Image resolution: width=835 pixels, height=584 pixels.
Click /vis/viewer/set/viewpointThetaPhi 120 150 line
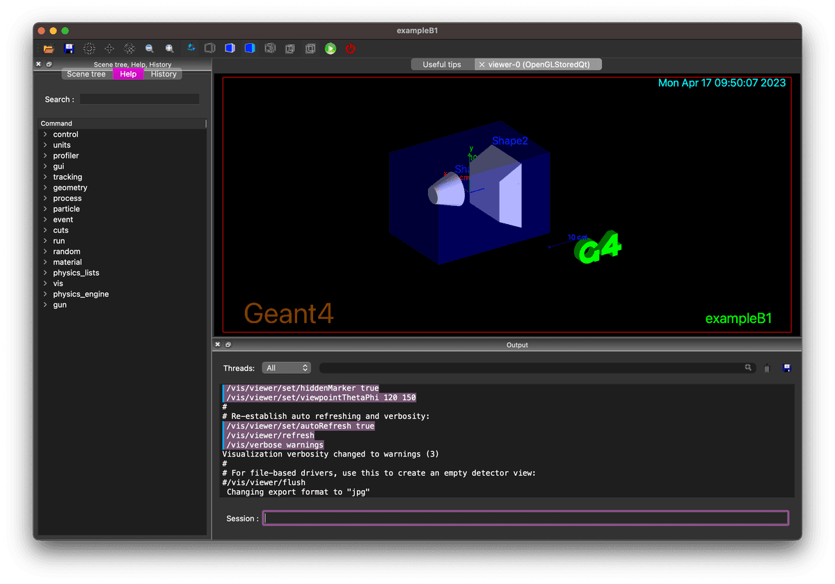tap(321, 397)
